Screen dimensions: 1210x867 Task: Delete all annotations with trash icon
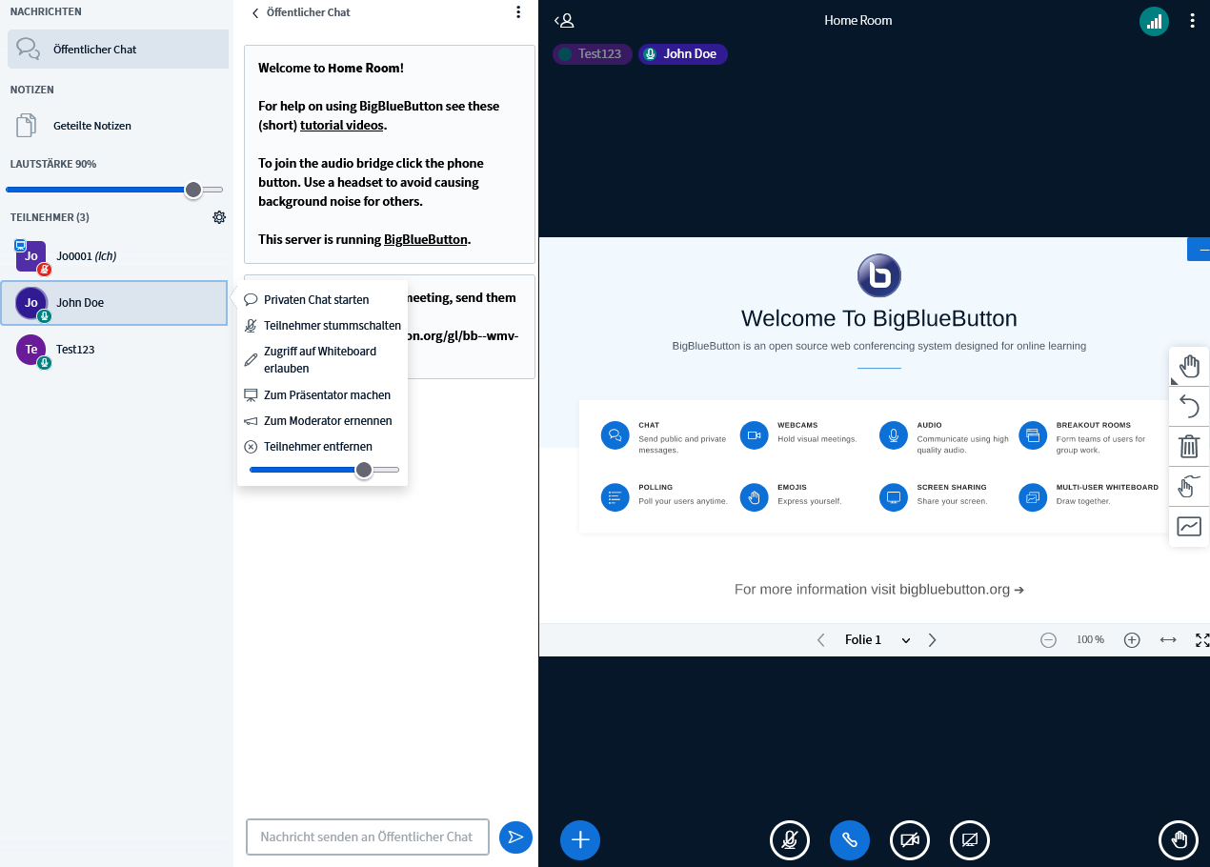pyautogui.click(x=1188, y=446)
